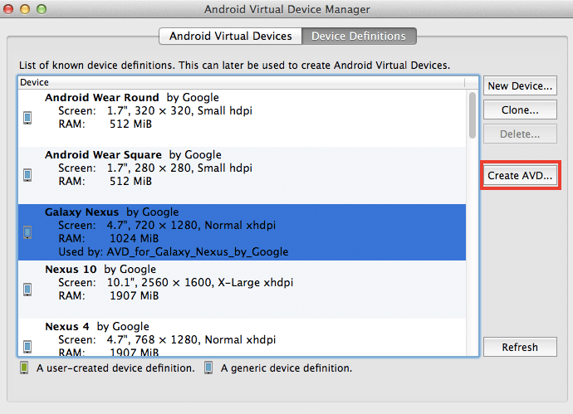Click the disabled Delete button
Screen dimensions: 573x414
point(520,134)
